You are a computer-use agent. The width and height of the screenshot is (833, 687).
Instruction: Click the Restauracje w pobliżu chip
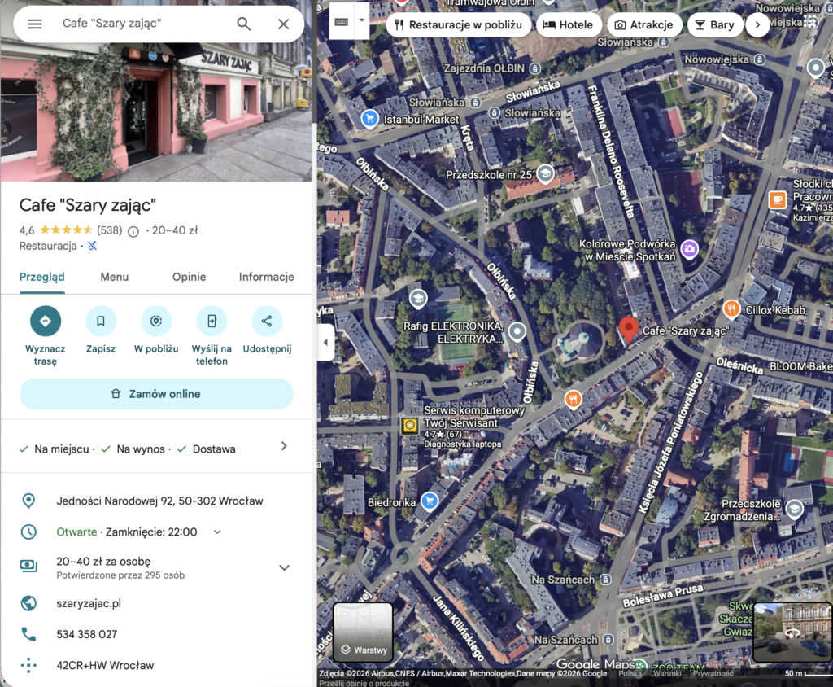(x=459, y=25)
